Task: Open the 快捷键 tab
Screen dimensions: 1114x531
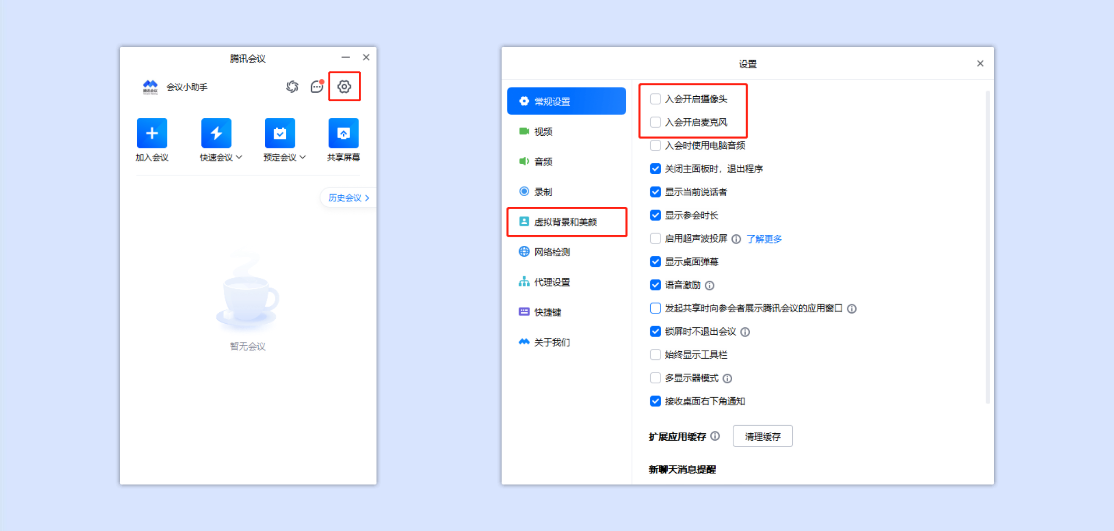Action: 566,312
